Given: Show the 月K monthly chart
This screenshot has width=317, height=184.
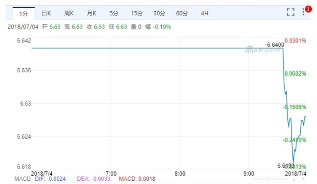Looking at the screenshot, I should (x=91, y=14).
